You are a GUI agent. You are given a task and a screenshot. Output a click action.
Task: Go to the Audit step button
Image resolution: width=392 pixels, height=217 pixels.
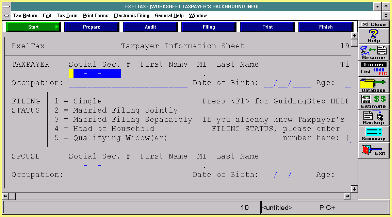(150, 27)
